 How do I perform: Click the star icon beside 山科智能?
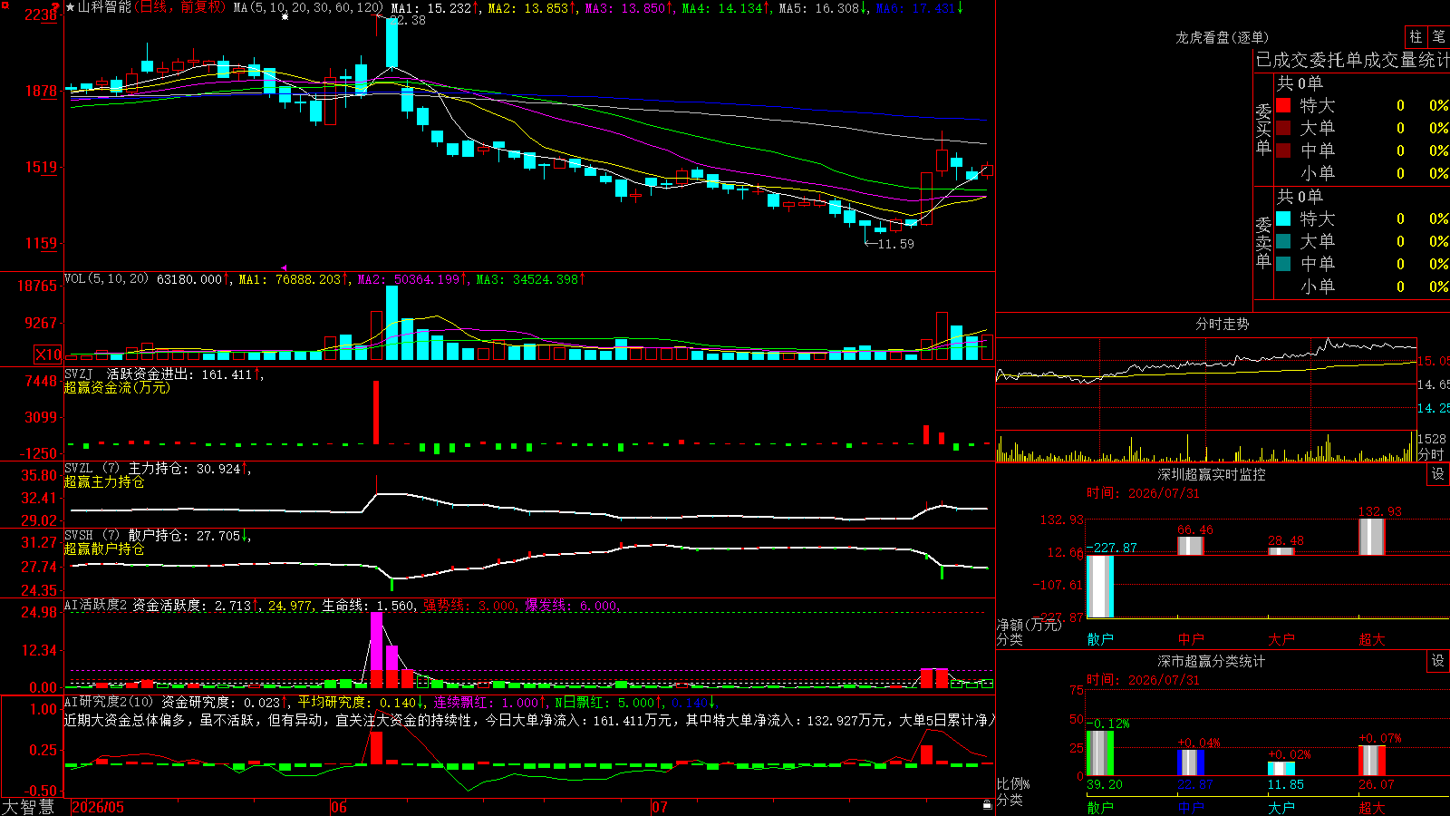pyautogui.click(x=71, y=7)
